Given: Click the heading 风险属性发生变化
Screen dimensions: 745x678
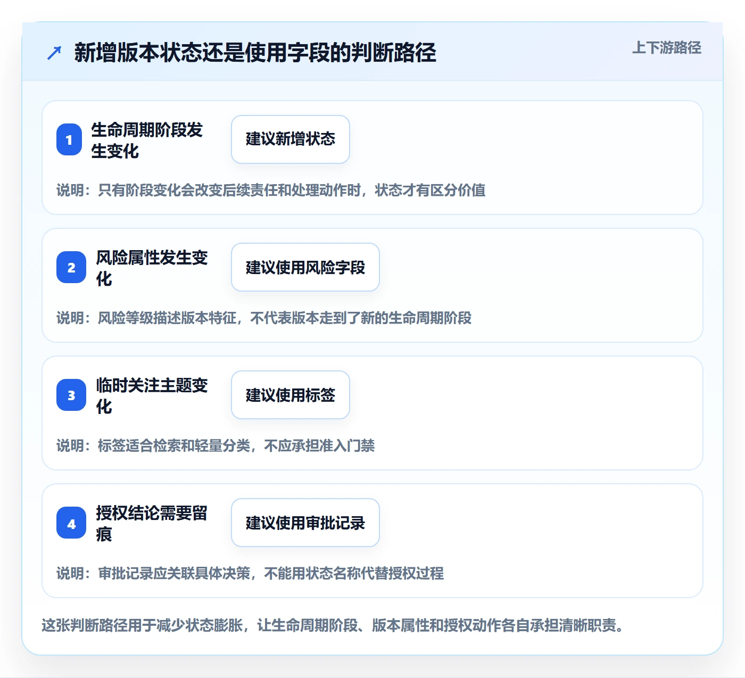Looking at the screenshot, I should click(152, 268).
